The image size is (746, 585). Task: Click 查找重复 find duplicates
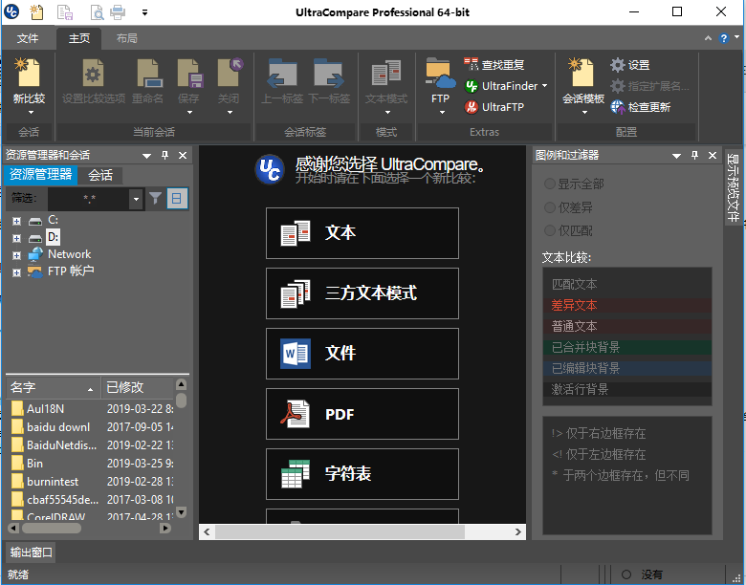click(494, 65)
